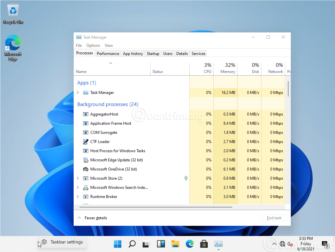Click the Microsoft Edge Update process icon

pyautogui.click(x=85, y=160)
